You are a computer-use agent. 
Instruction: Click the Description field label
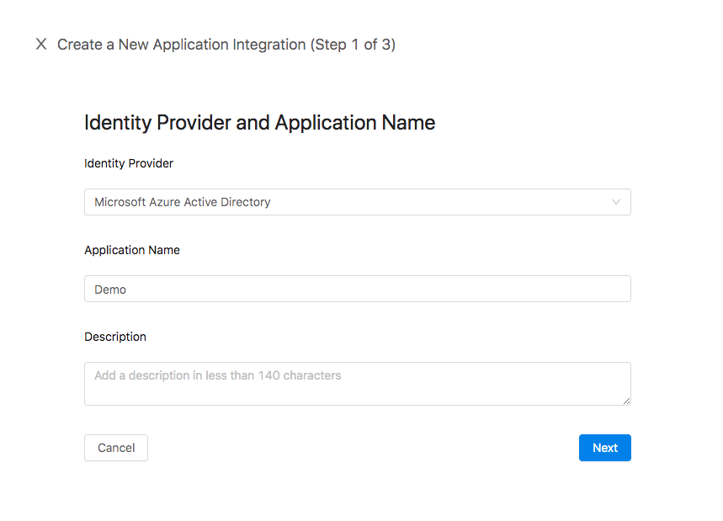115,337
